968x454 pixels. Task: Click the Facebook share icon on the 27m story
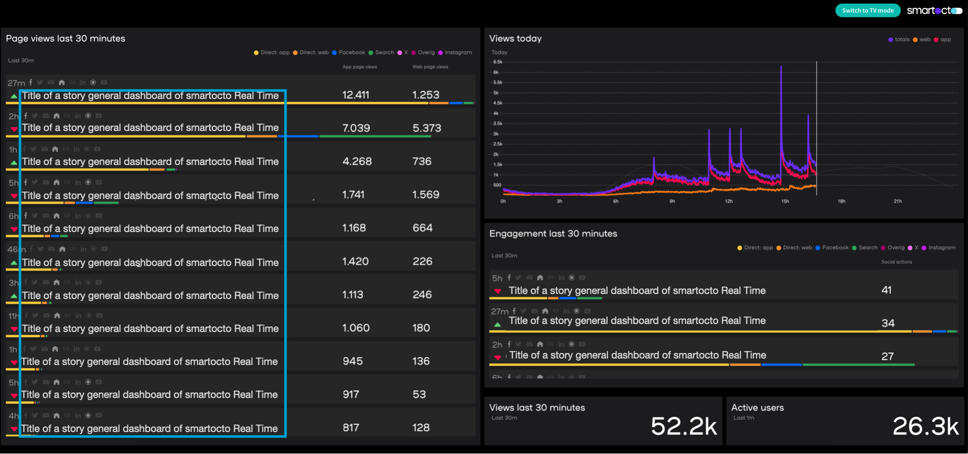30,82
